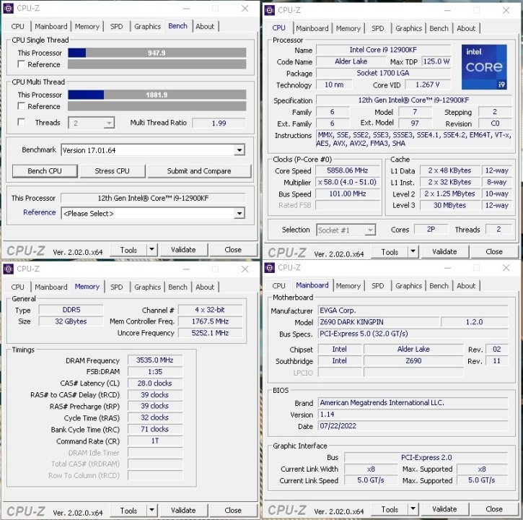
Task: Enable the Reference checkbox under CPU Multi Thread
Action: 22,107
